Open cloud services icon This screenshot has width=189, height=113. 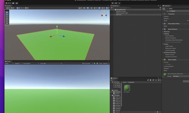pyautogui.click(x=13, y=3)
